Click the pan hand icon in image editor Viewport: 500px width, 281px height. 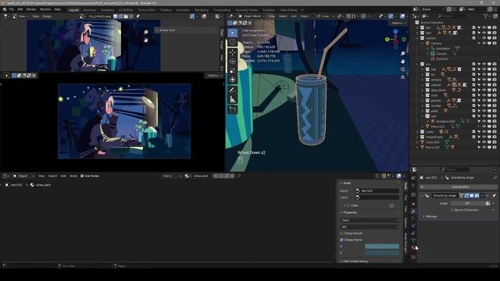146,40
